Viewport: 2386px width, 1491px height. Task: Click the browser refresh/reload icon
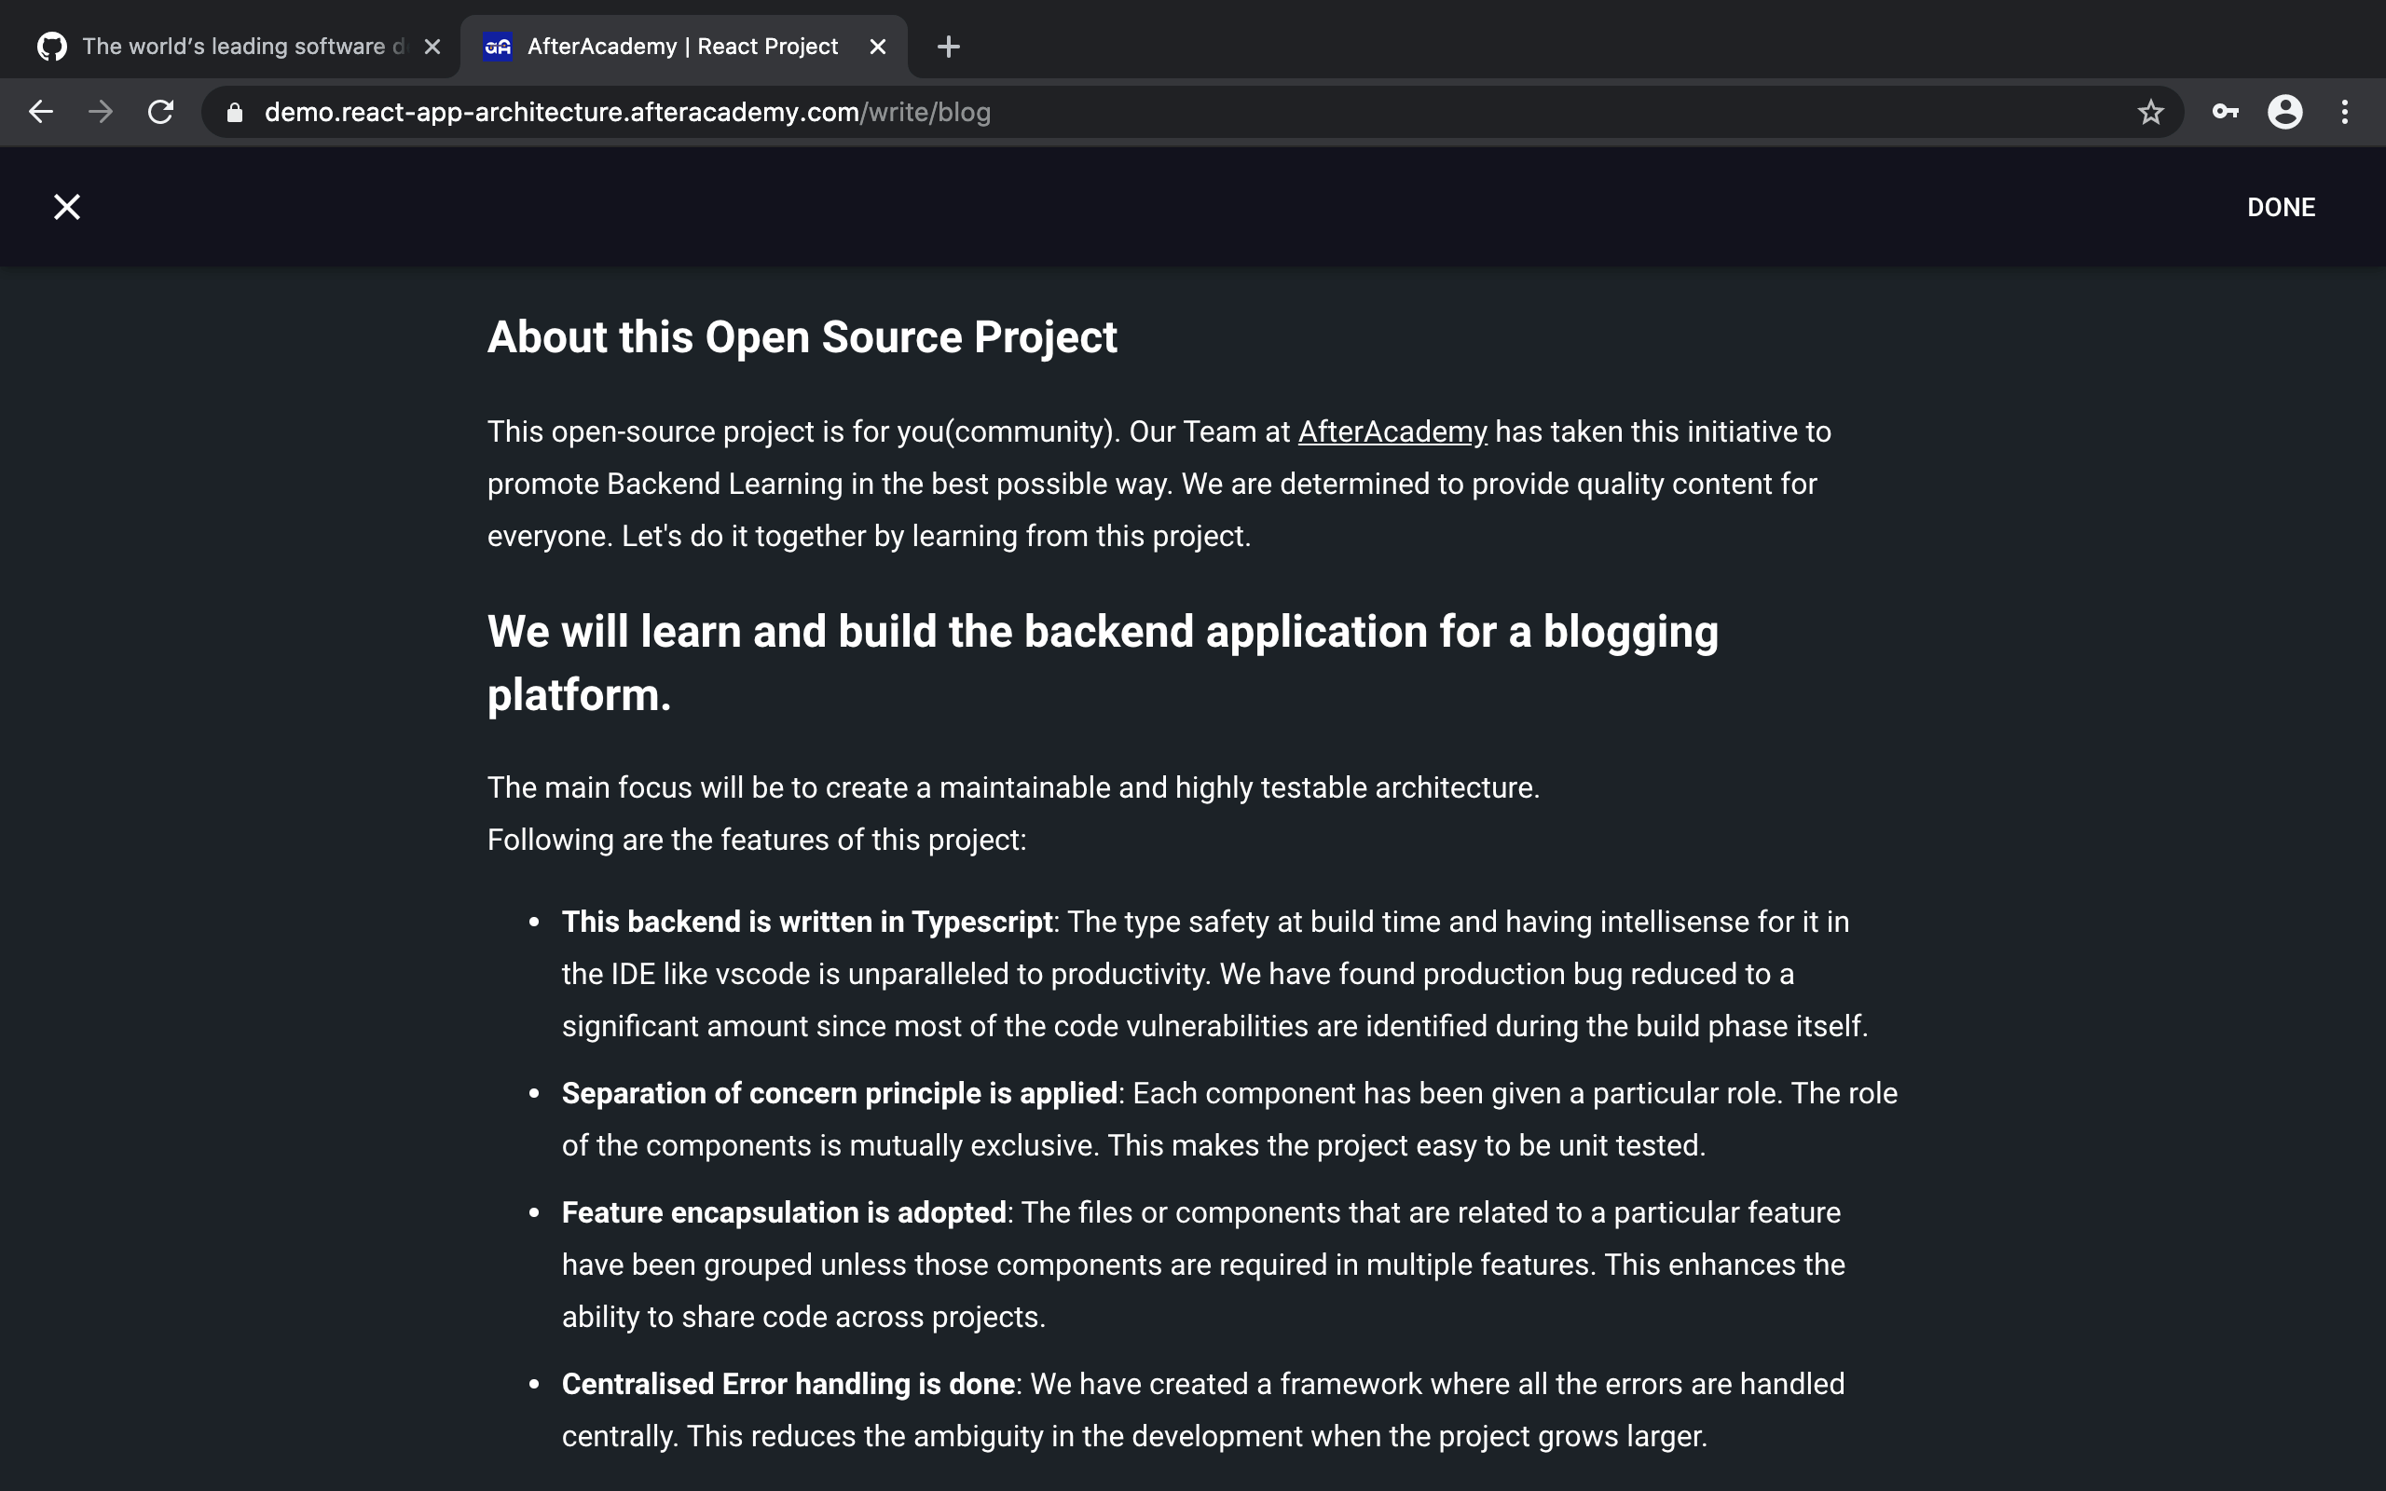point(159,112)
